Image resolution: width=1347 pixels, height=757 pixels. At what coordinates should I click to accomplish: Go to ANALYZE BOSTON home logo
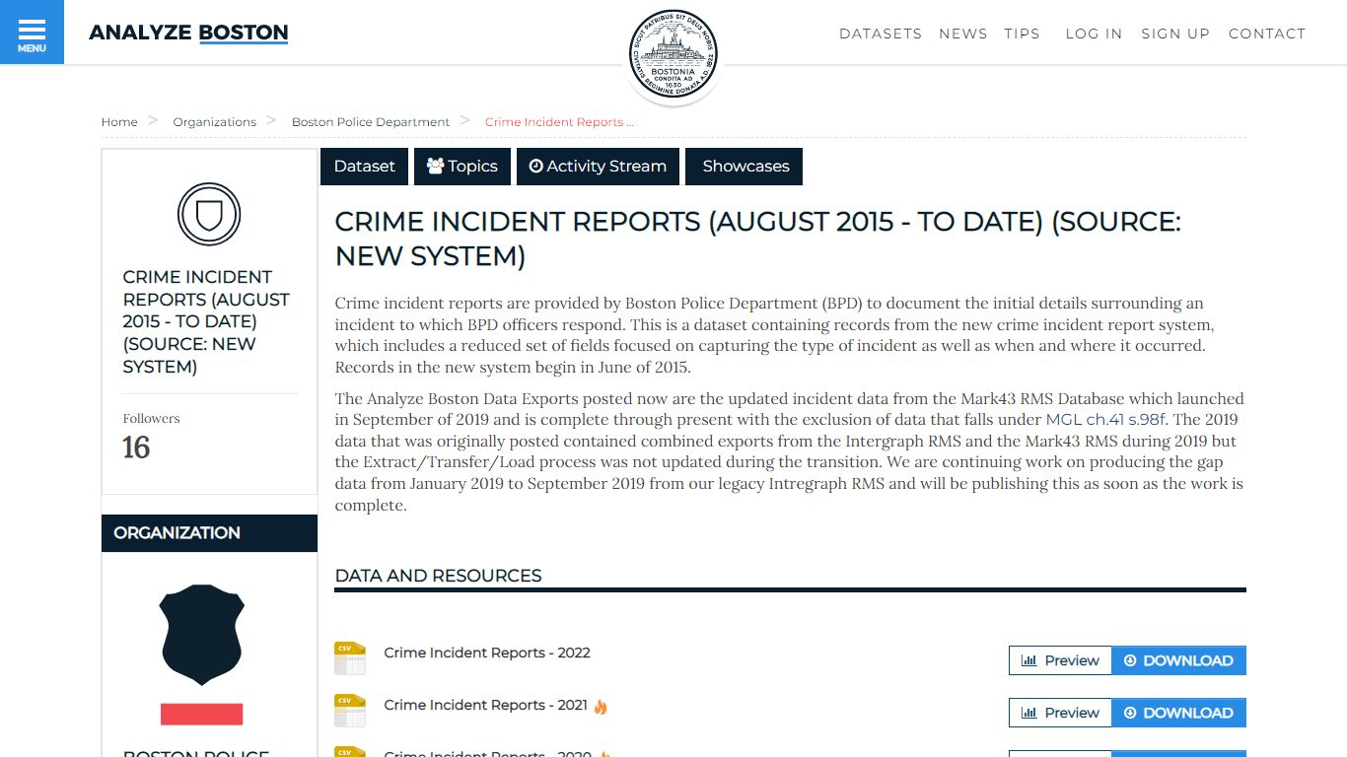(x=188, y=33)
